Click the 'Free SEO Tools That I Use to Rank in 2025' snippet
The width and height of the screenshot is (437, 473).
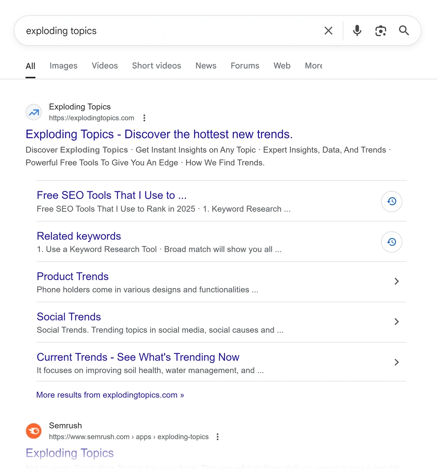(164, 209)
